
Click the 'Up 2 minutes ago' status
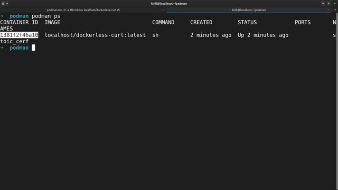[263, 35]
